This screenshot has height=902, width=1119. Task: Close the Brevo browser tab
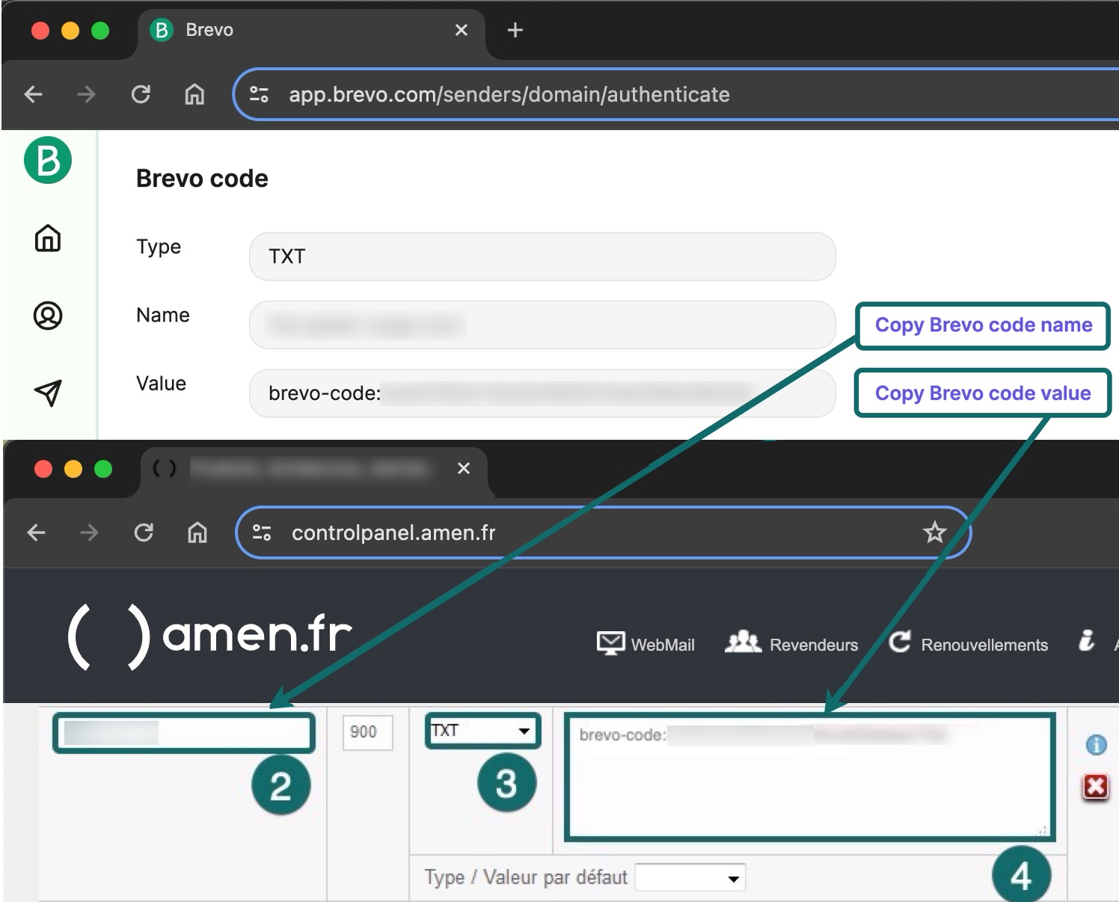(x=462, y=30)
